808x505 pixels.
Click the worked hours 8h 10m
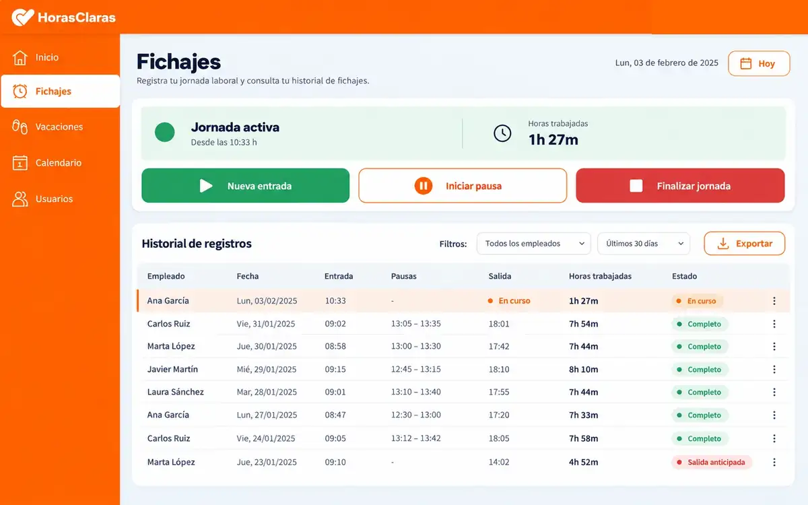[584, 370]
